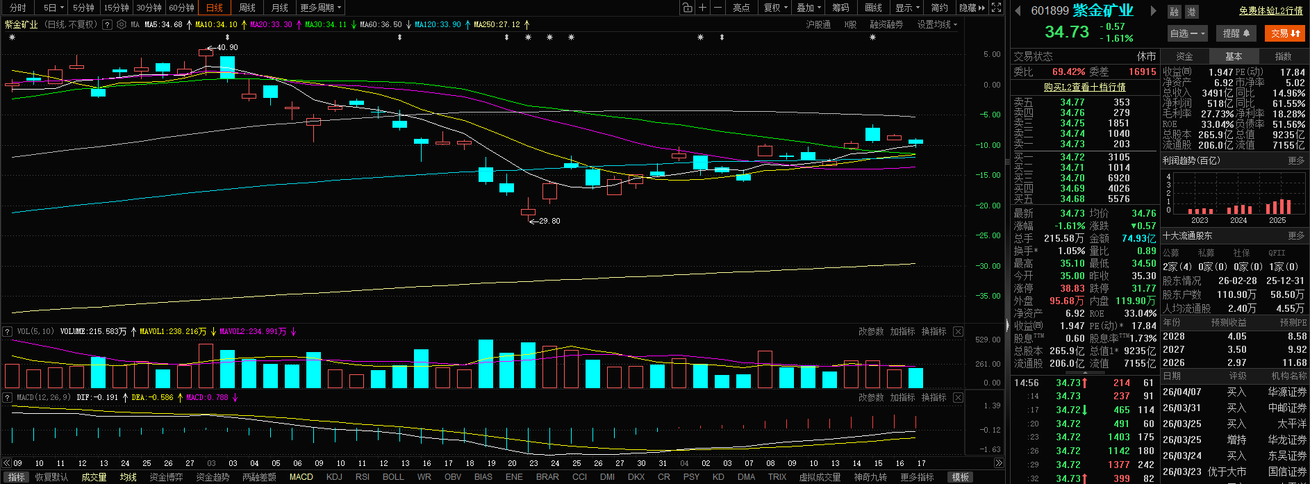Viewport: 1310px width, 484px height.
Task: Open 叠加 overlay dropdown
Action: click(x=809, y=8)
